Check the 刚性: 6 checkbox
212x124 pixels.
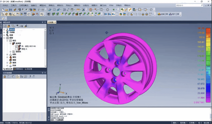click(x=16, y=49)
